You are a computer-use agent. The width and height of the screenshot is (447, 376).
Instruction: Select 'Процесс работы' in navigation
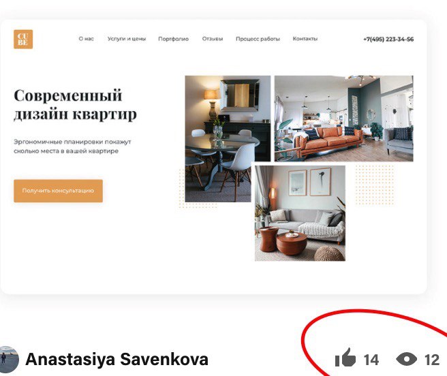coord(258,39)
